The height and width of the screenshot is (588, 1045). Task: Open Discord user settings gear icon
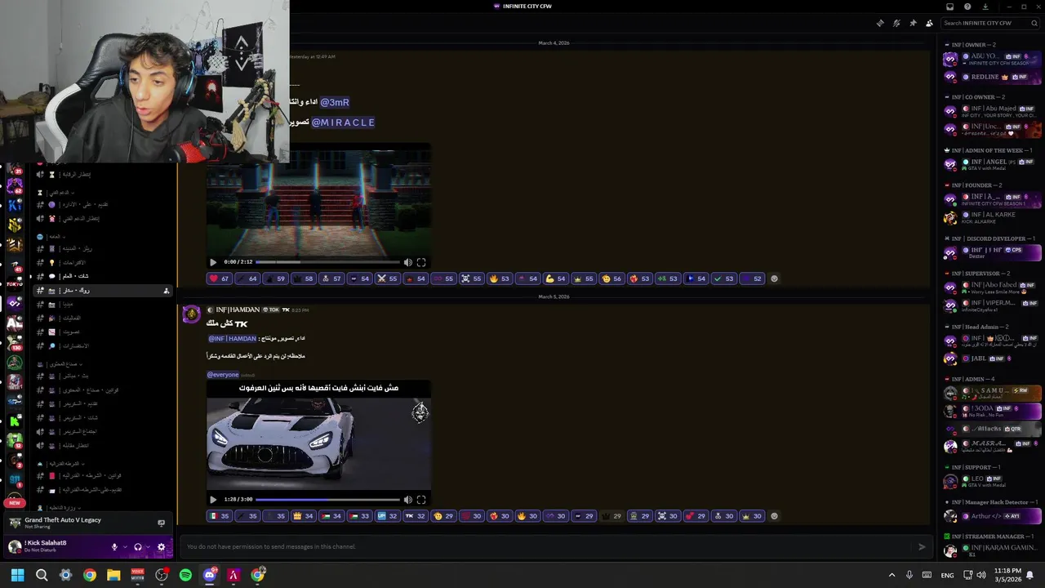pyautogui.click(x=161, y=547)
